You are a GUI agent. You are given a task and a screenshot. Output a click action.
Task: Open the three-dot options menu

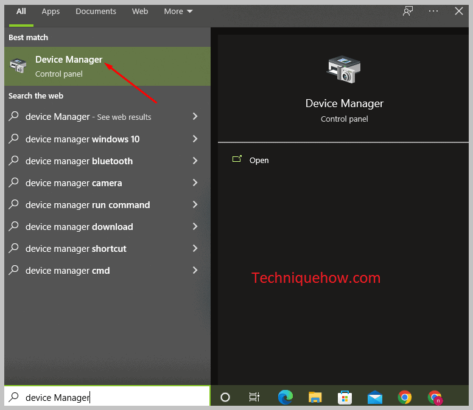[433, 11]
